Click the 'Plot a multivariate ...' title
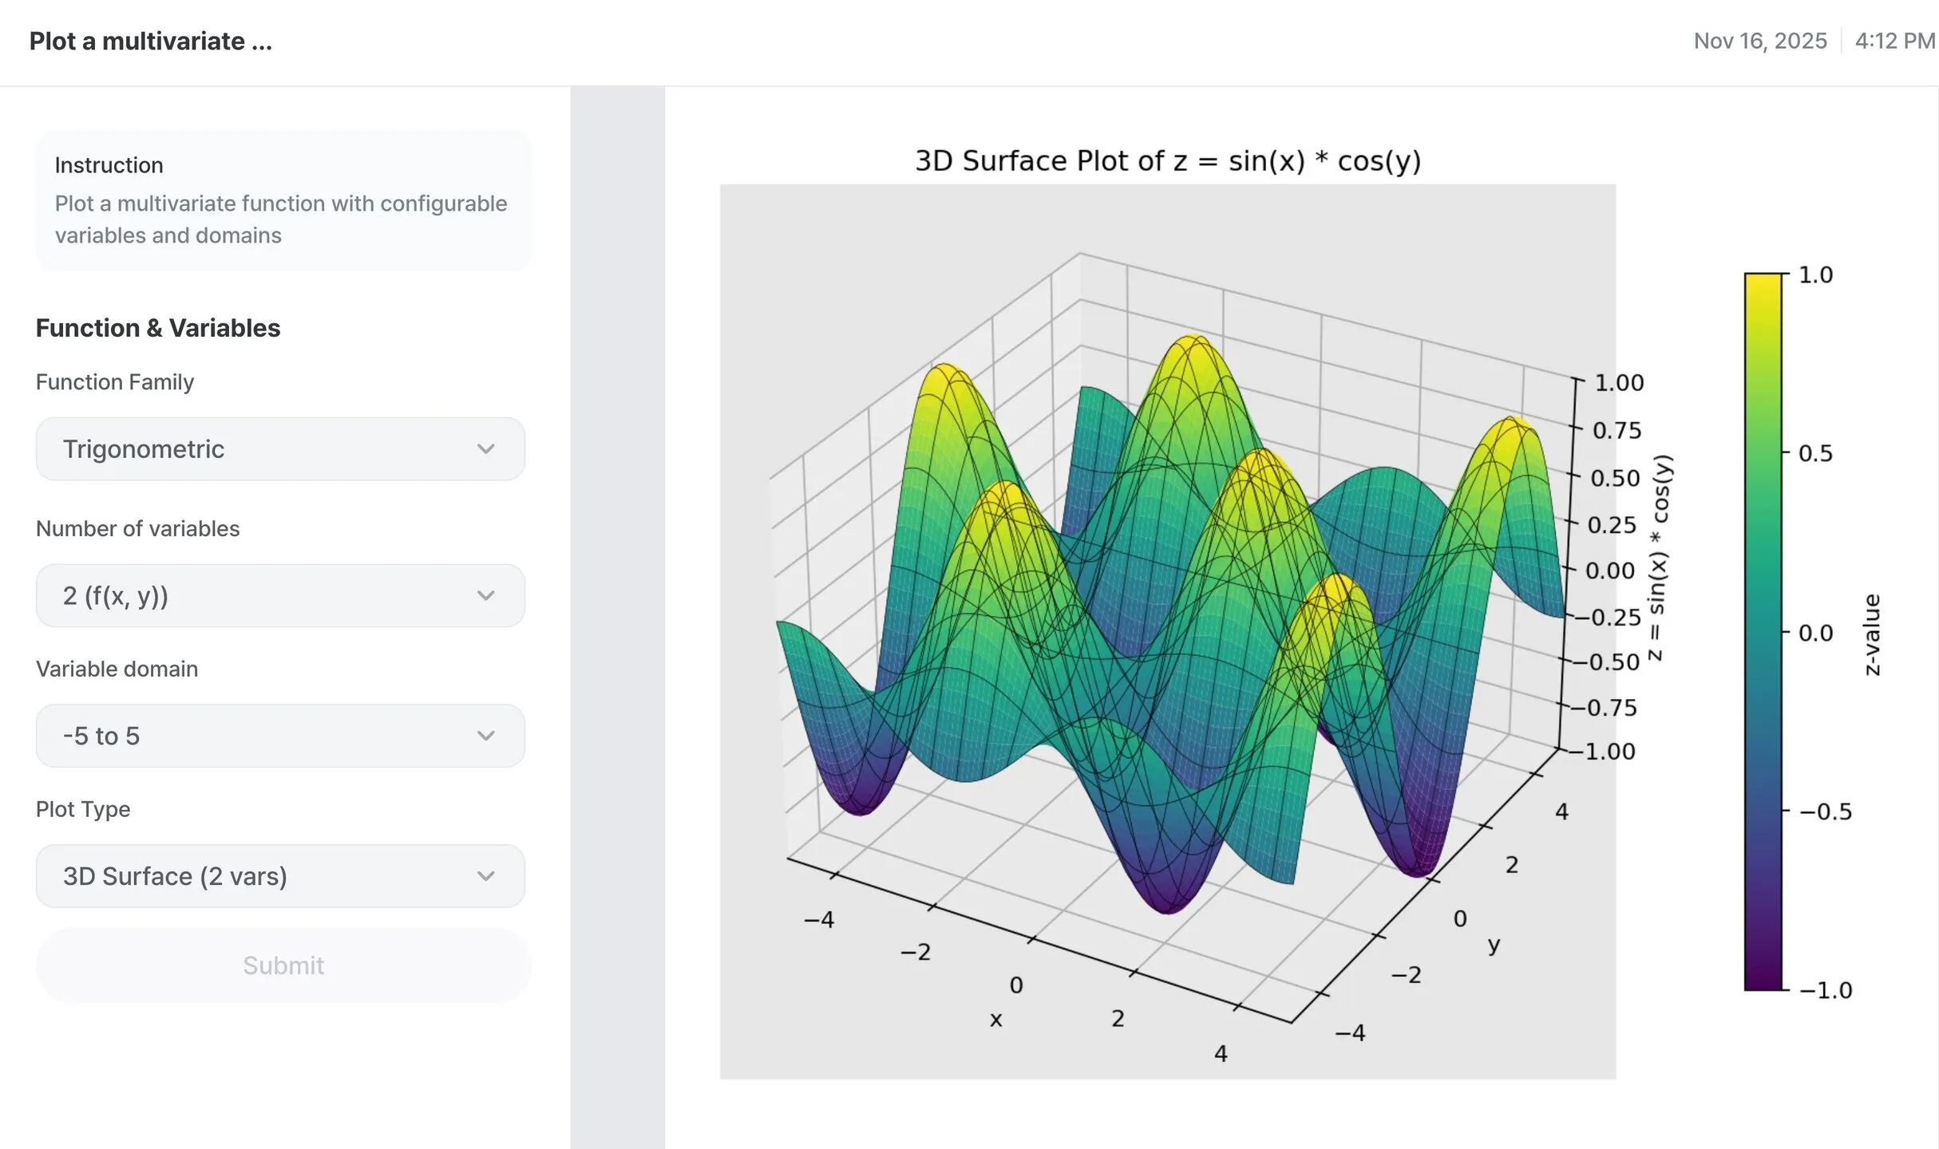Viewport: 1939px width, 1149px height. [151, 41]
